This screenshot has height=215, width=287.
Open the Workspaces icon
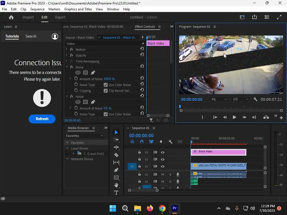(267, 17)
